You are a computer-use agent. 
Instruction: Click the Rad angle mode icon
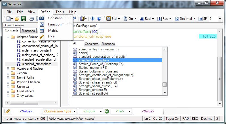[x=142, y=19]
